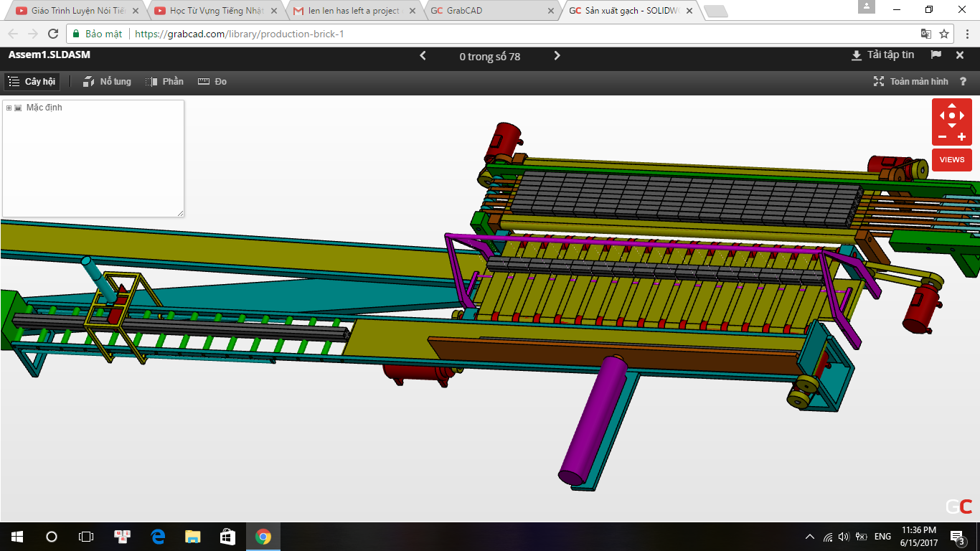980x551 pixels.
Task: Show hidden system tray icons
Action: [810, 537]
